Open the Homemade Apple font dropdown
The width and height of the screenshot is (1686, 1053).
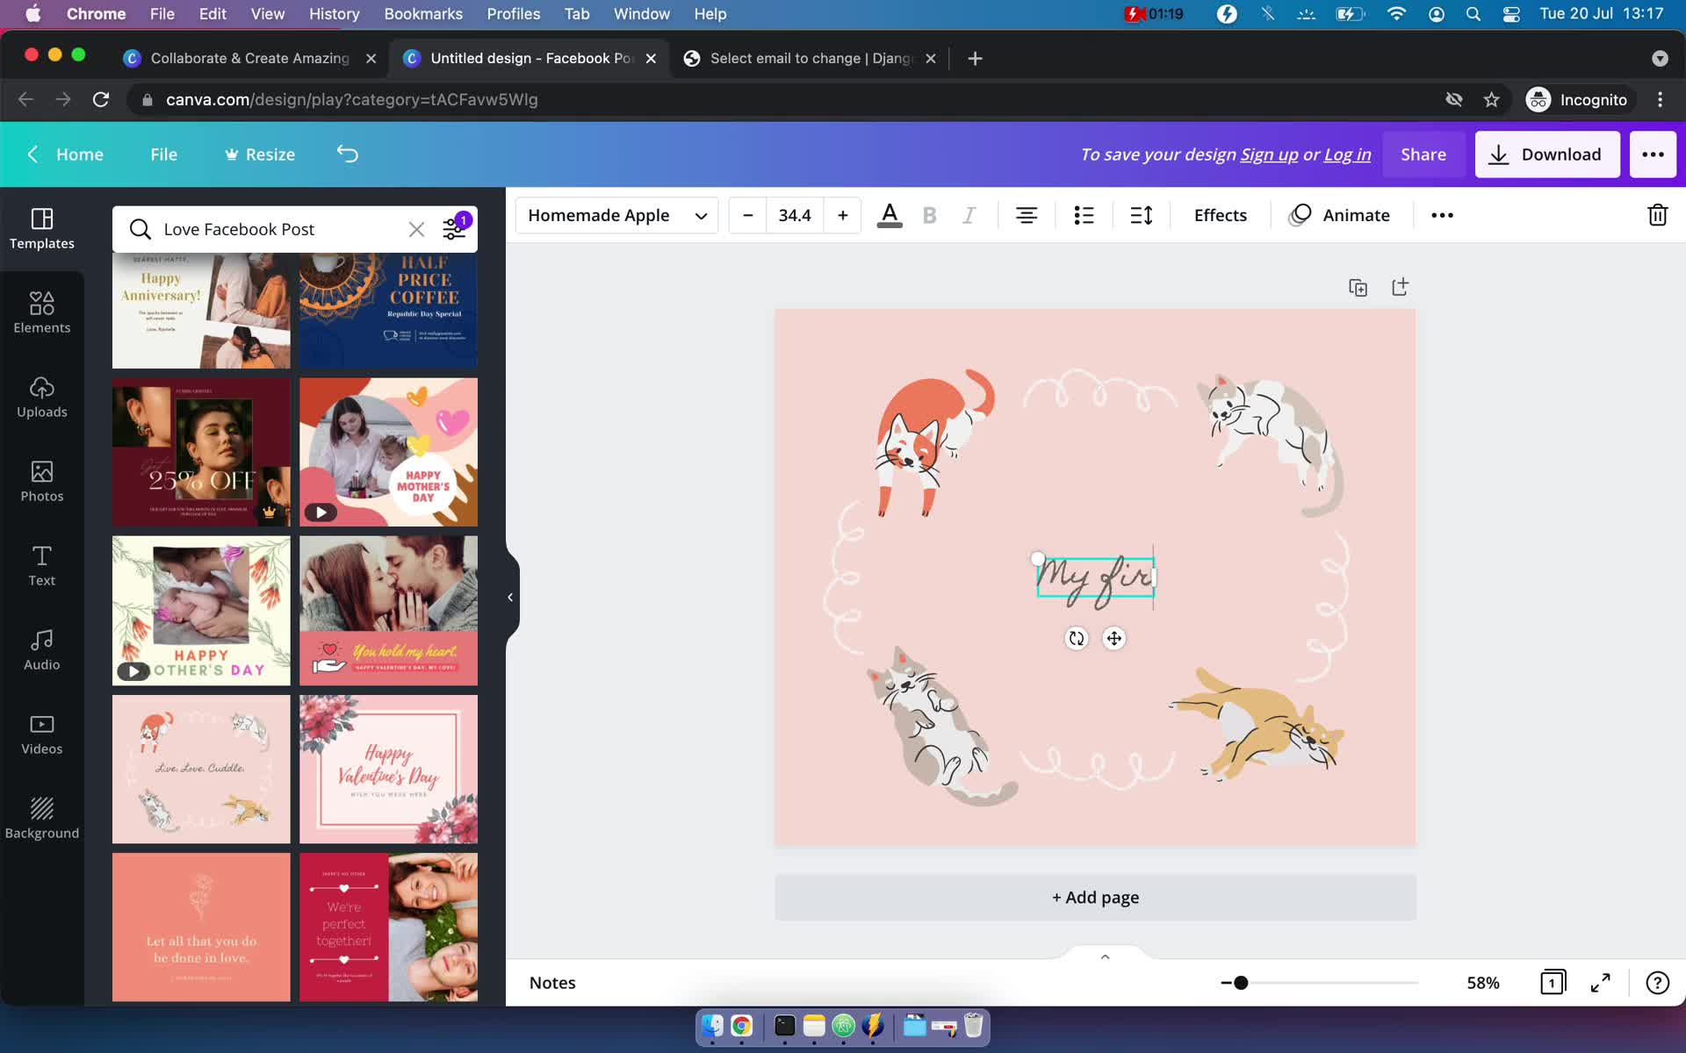coord(616,215)
